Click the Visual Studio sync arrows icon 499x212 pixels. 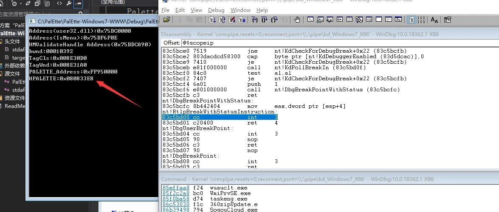pos(28,3)
